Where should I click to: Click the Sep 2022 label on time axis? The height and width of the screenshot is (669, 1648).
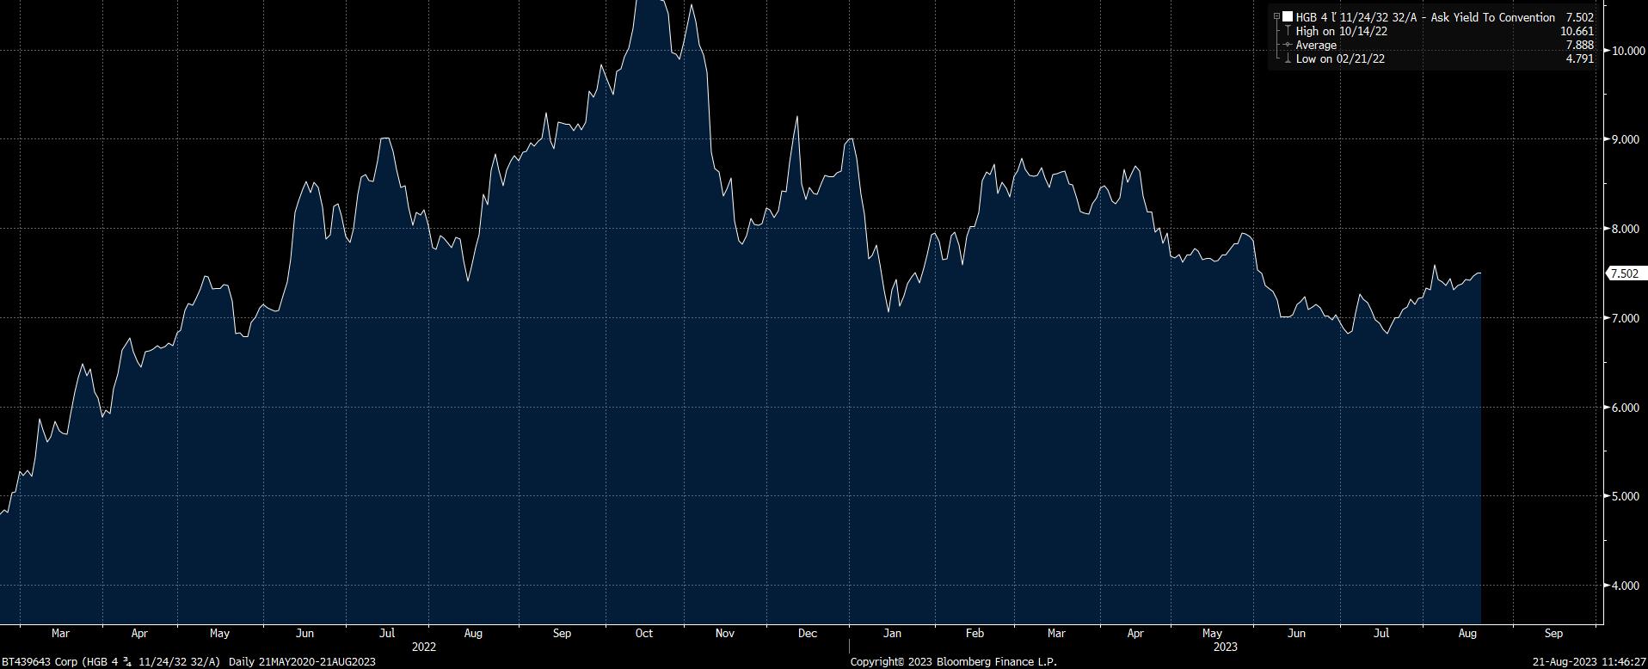[562, 633]
